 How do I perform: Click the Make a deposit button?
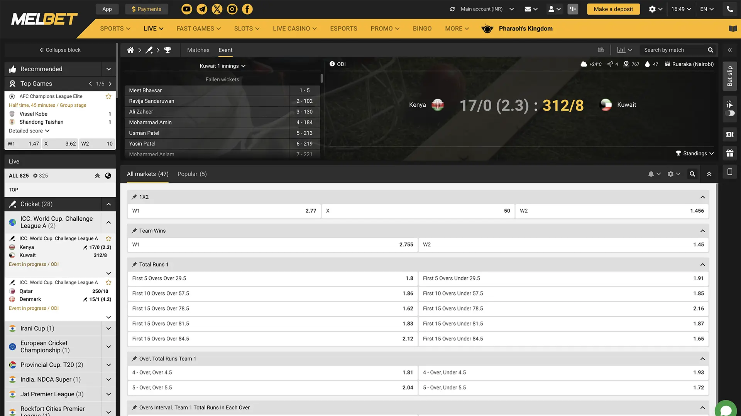[613, 8]
